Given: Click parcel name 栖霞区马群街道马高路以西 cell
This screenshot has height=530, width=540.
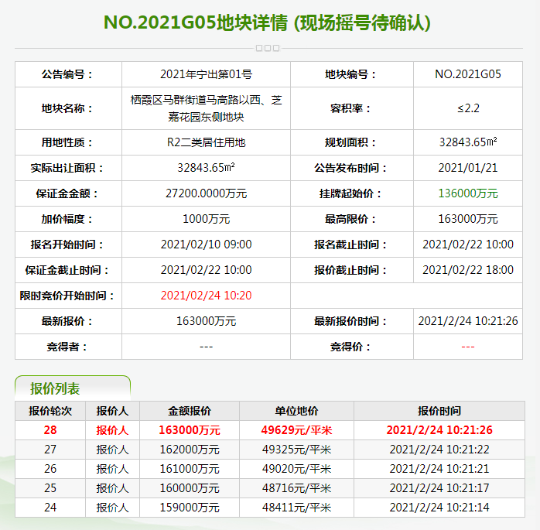Looking at the screenshot, I should click(206, 108).
